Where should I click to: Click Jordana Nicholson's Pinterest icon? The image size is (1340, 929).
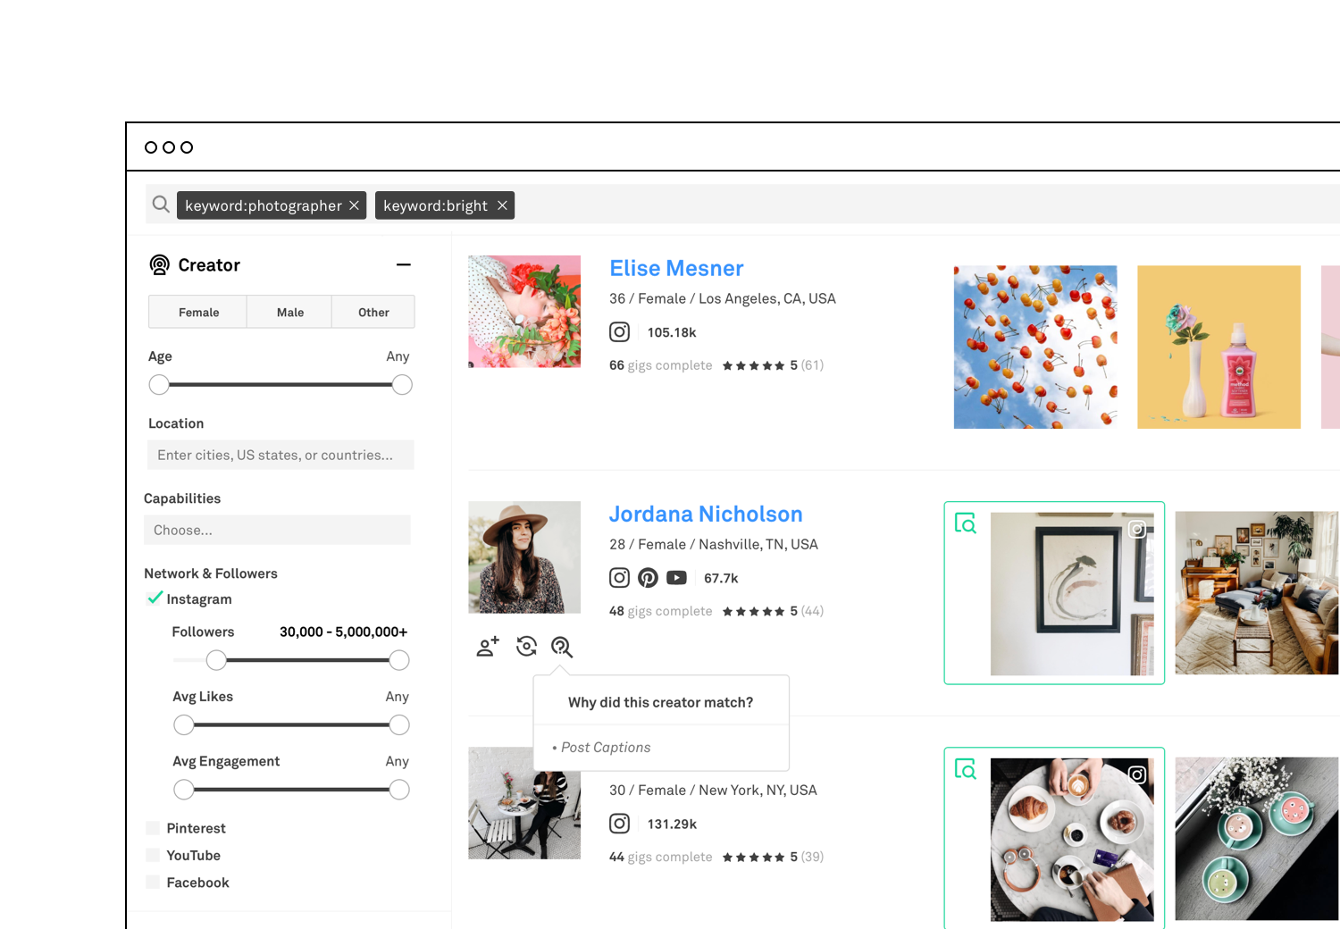click(648, 578)
